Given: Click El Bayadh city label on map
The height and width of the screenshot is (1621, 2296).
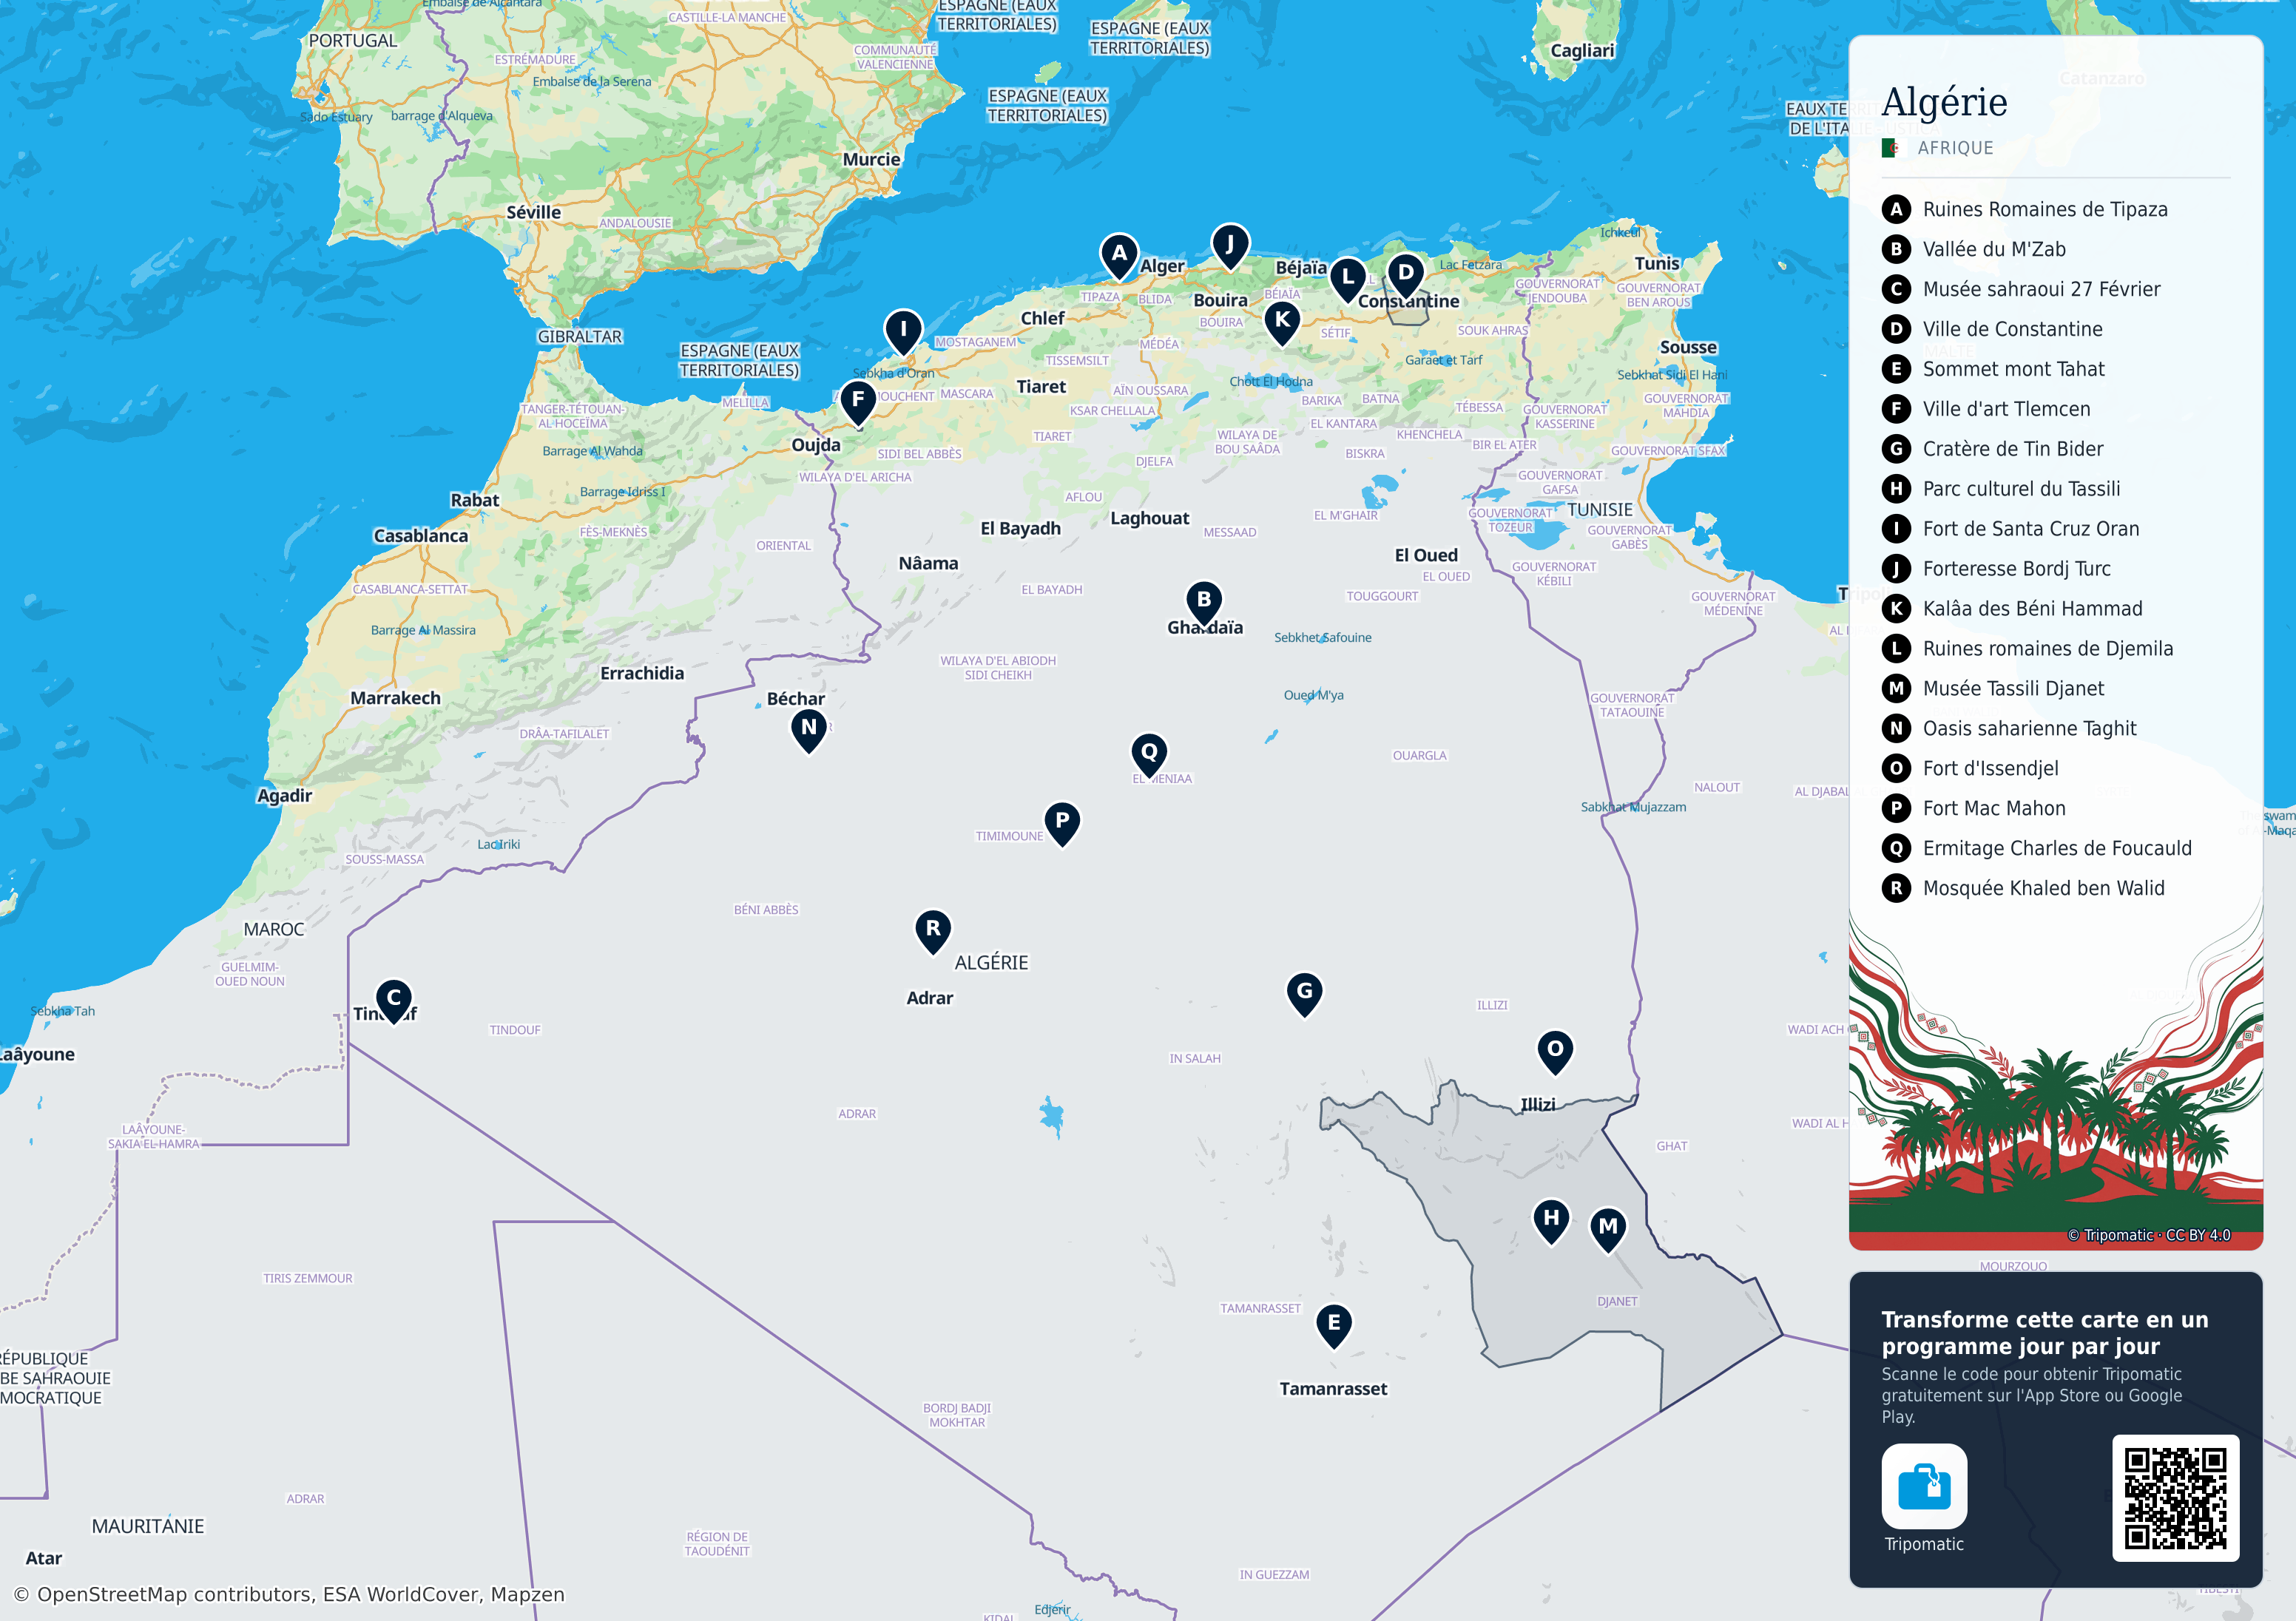Looking at the screenshot, I should tap(1020, 528).
